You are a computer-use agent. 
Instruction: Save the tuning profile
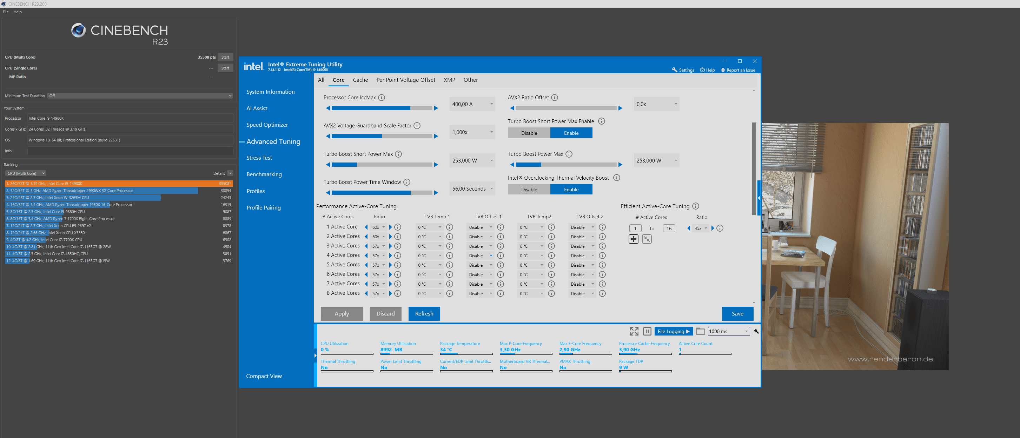[x=737, y=314]
